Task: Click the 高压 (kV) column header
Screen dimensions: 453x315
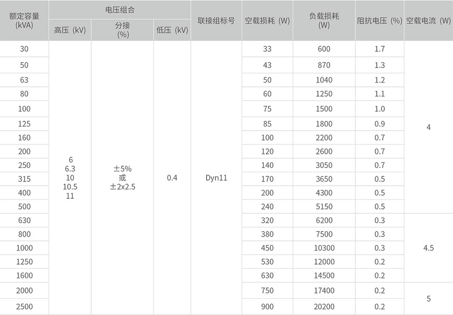Action: [69, 29]
